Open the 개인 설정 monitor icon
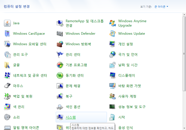The image size is (186, 130). 112,44
